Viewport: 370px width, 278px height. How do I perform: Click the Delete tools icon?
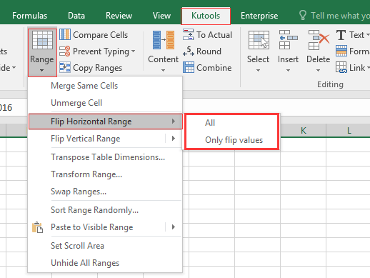pyautogui.click(x=319, y=40)
